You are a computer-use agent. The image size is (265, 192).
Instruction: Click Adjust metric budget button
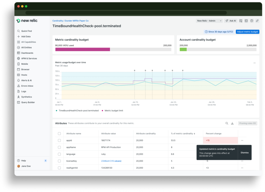pyautogui.click(x=247, y=32)
